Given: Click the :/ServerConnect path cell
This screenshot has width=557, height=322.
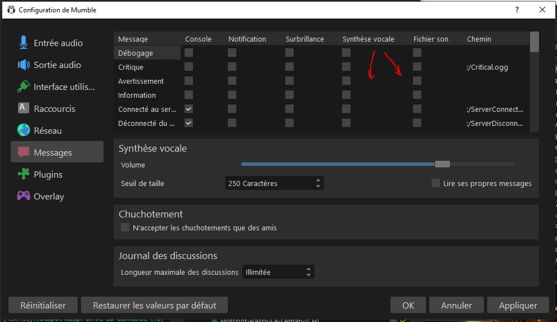Looking at the screenshot, I should [495, 109].
